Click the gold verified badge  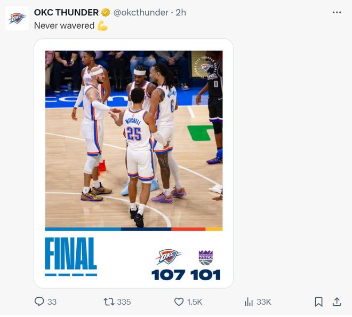[106, 12]
